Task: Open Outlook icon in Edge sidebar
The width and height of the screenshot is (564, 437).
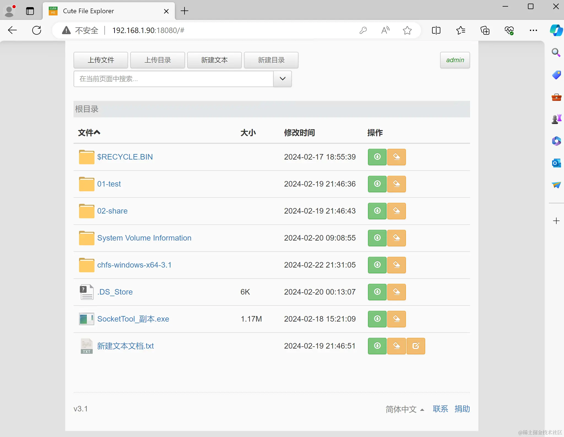Action: (x=556, y=163)
